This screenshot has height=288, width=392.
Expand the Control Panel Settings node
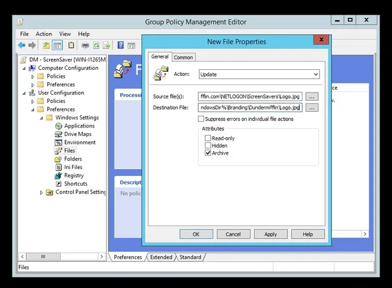coord(42,192)
